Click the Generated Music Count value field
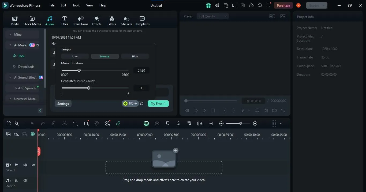 (x=141, y=88)
